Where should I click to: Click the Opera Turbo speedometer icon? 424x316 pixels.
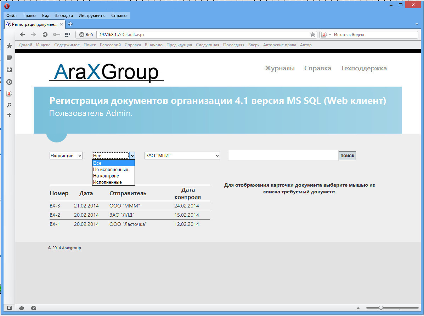pyautogui.click(x=34, y=308)
